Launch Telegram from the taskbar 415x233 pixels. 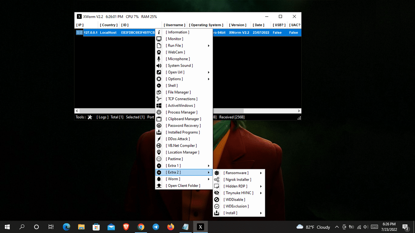[156, 227]
